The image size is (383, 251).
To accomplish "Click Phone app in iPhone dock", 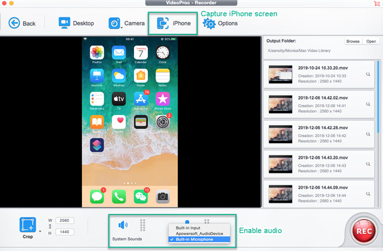I will pos(118,197).
